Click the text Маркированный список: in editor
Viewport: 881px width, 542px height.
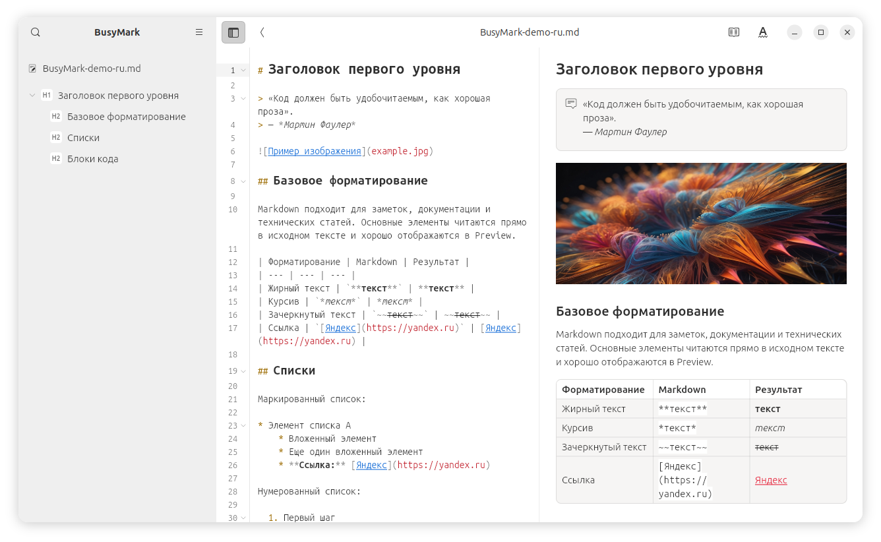pos(312,399)
